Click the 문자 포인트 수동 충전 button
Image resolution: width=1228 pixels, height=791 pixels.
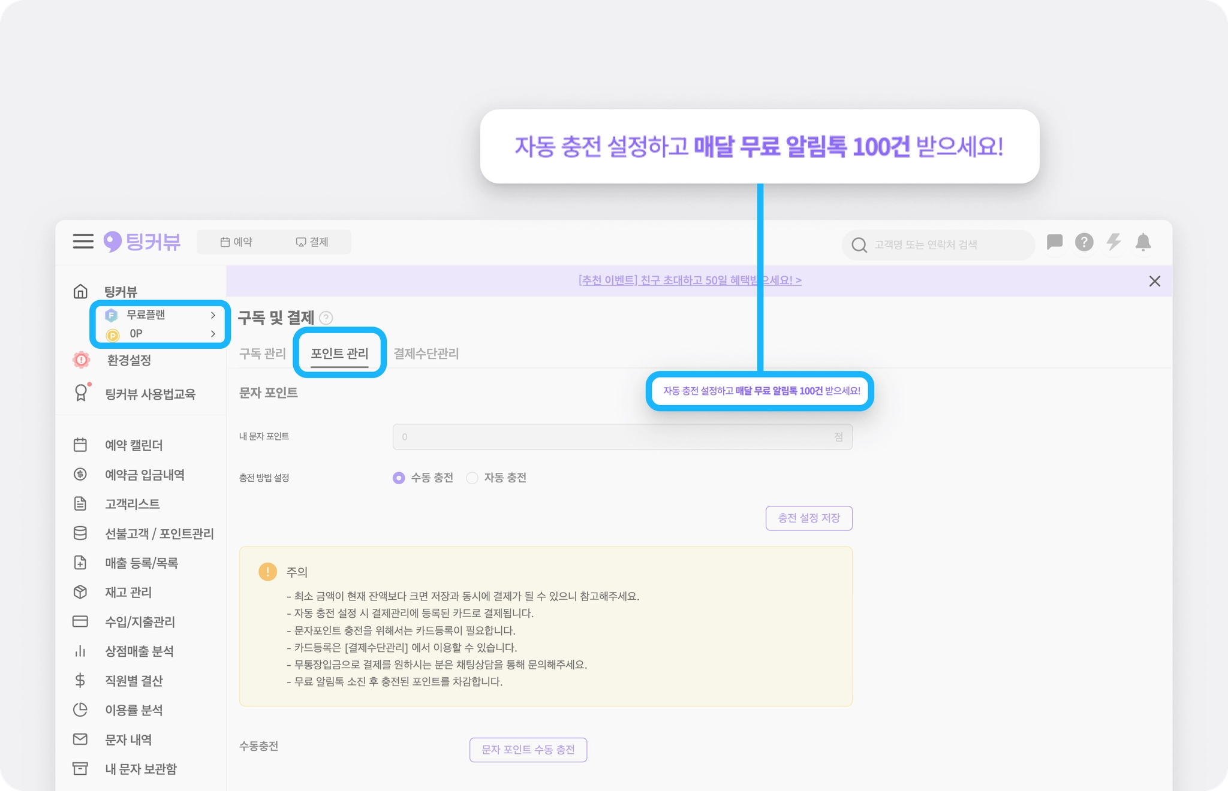528,750
